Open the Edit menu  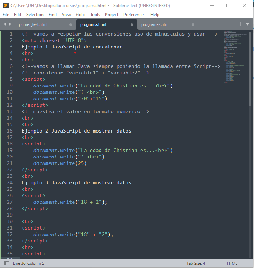pos(18,15)
